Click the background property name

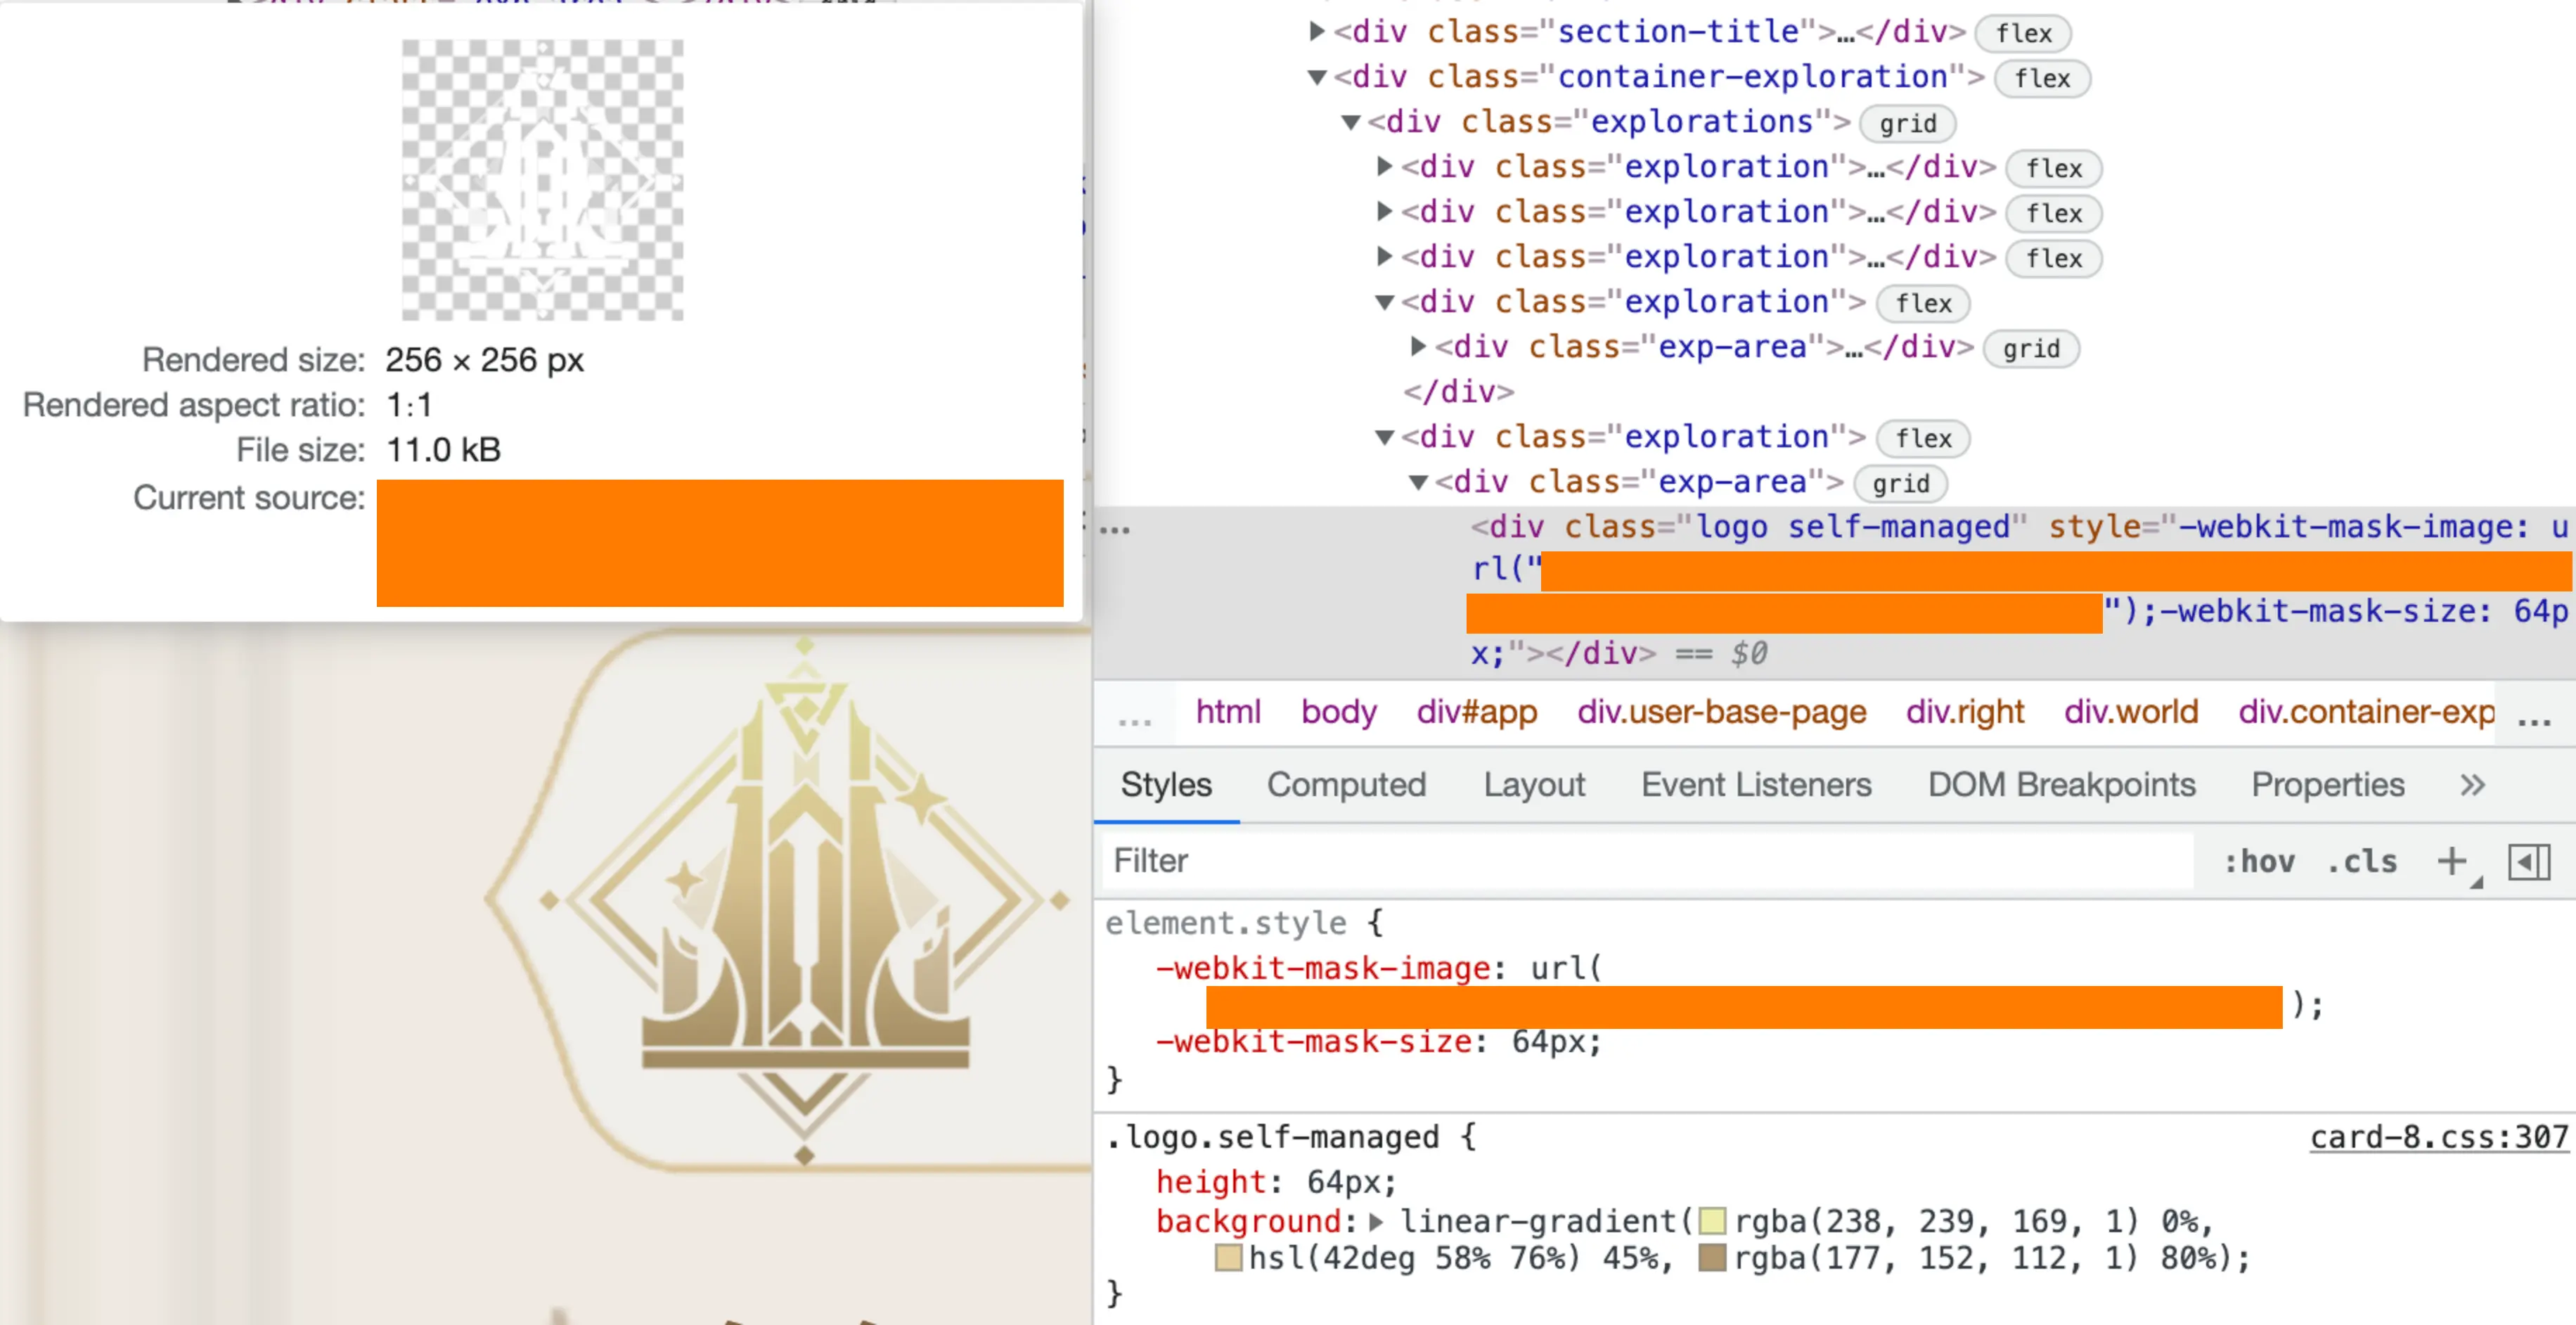point(1248,1221)
